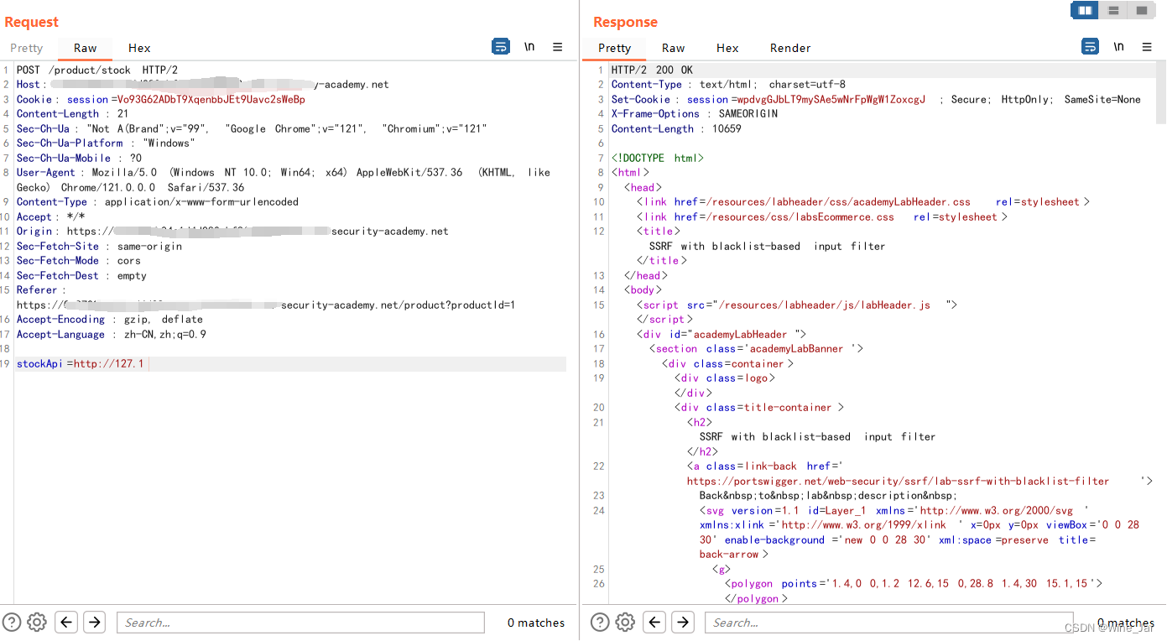Open Request search settings gear
1167x641 pixels.
[36, 622]
